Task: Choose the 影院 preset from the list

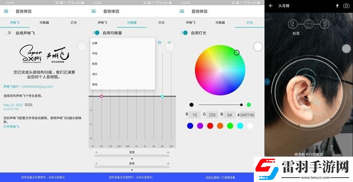Action: (123, 64)
